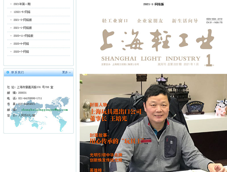Click the cover slogan 轻工业窗口
This screenshot has height=172, width=227.
(x=115, y=21)
